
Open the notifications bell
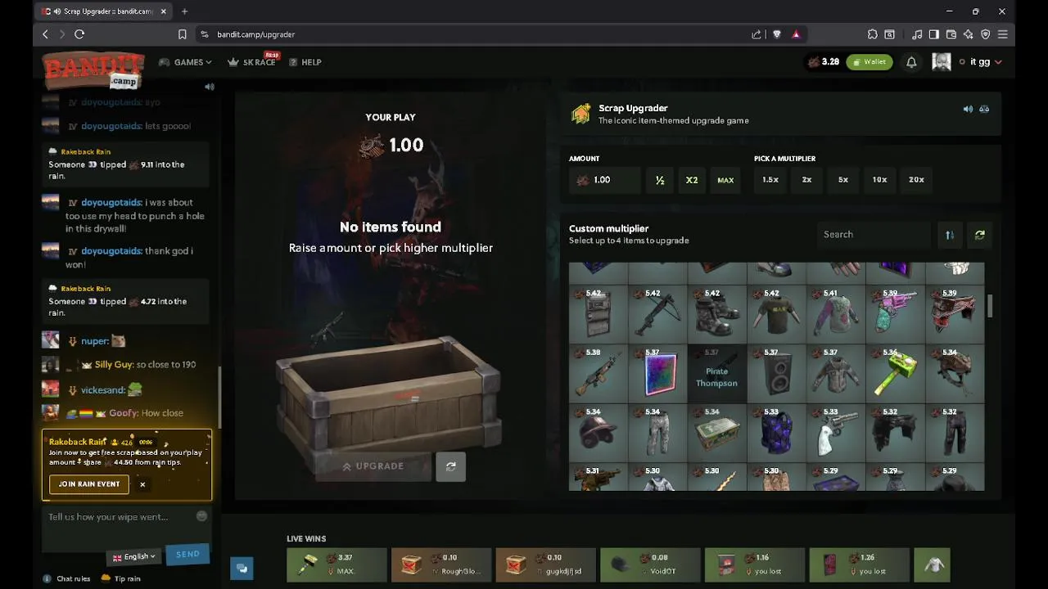(911, 62)
